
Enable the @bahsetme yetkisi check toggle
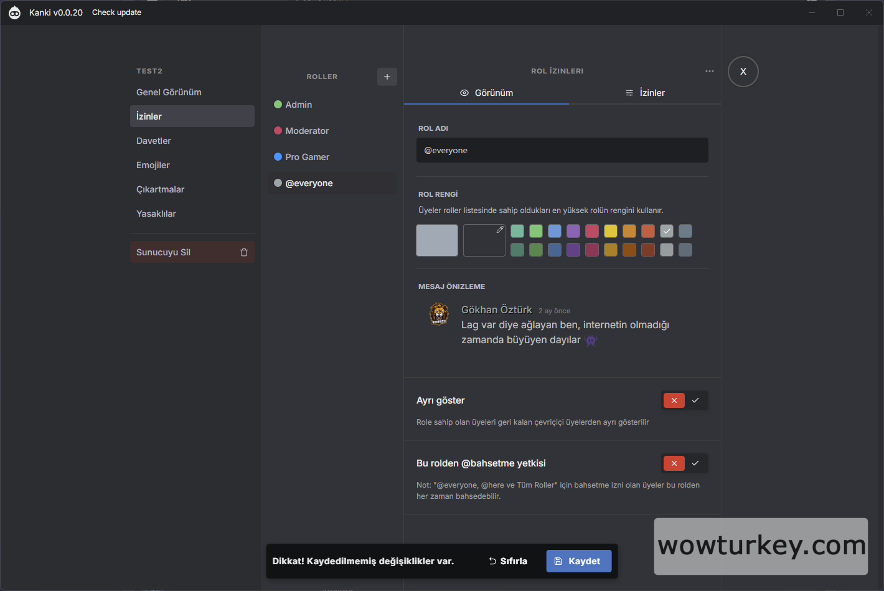(695, 463)
